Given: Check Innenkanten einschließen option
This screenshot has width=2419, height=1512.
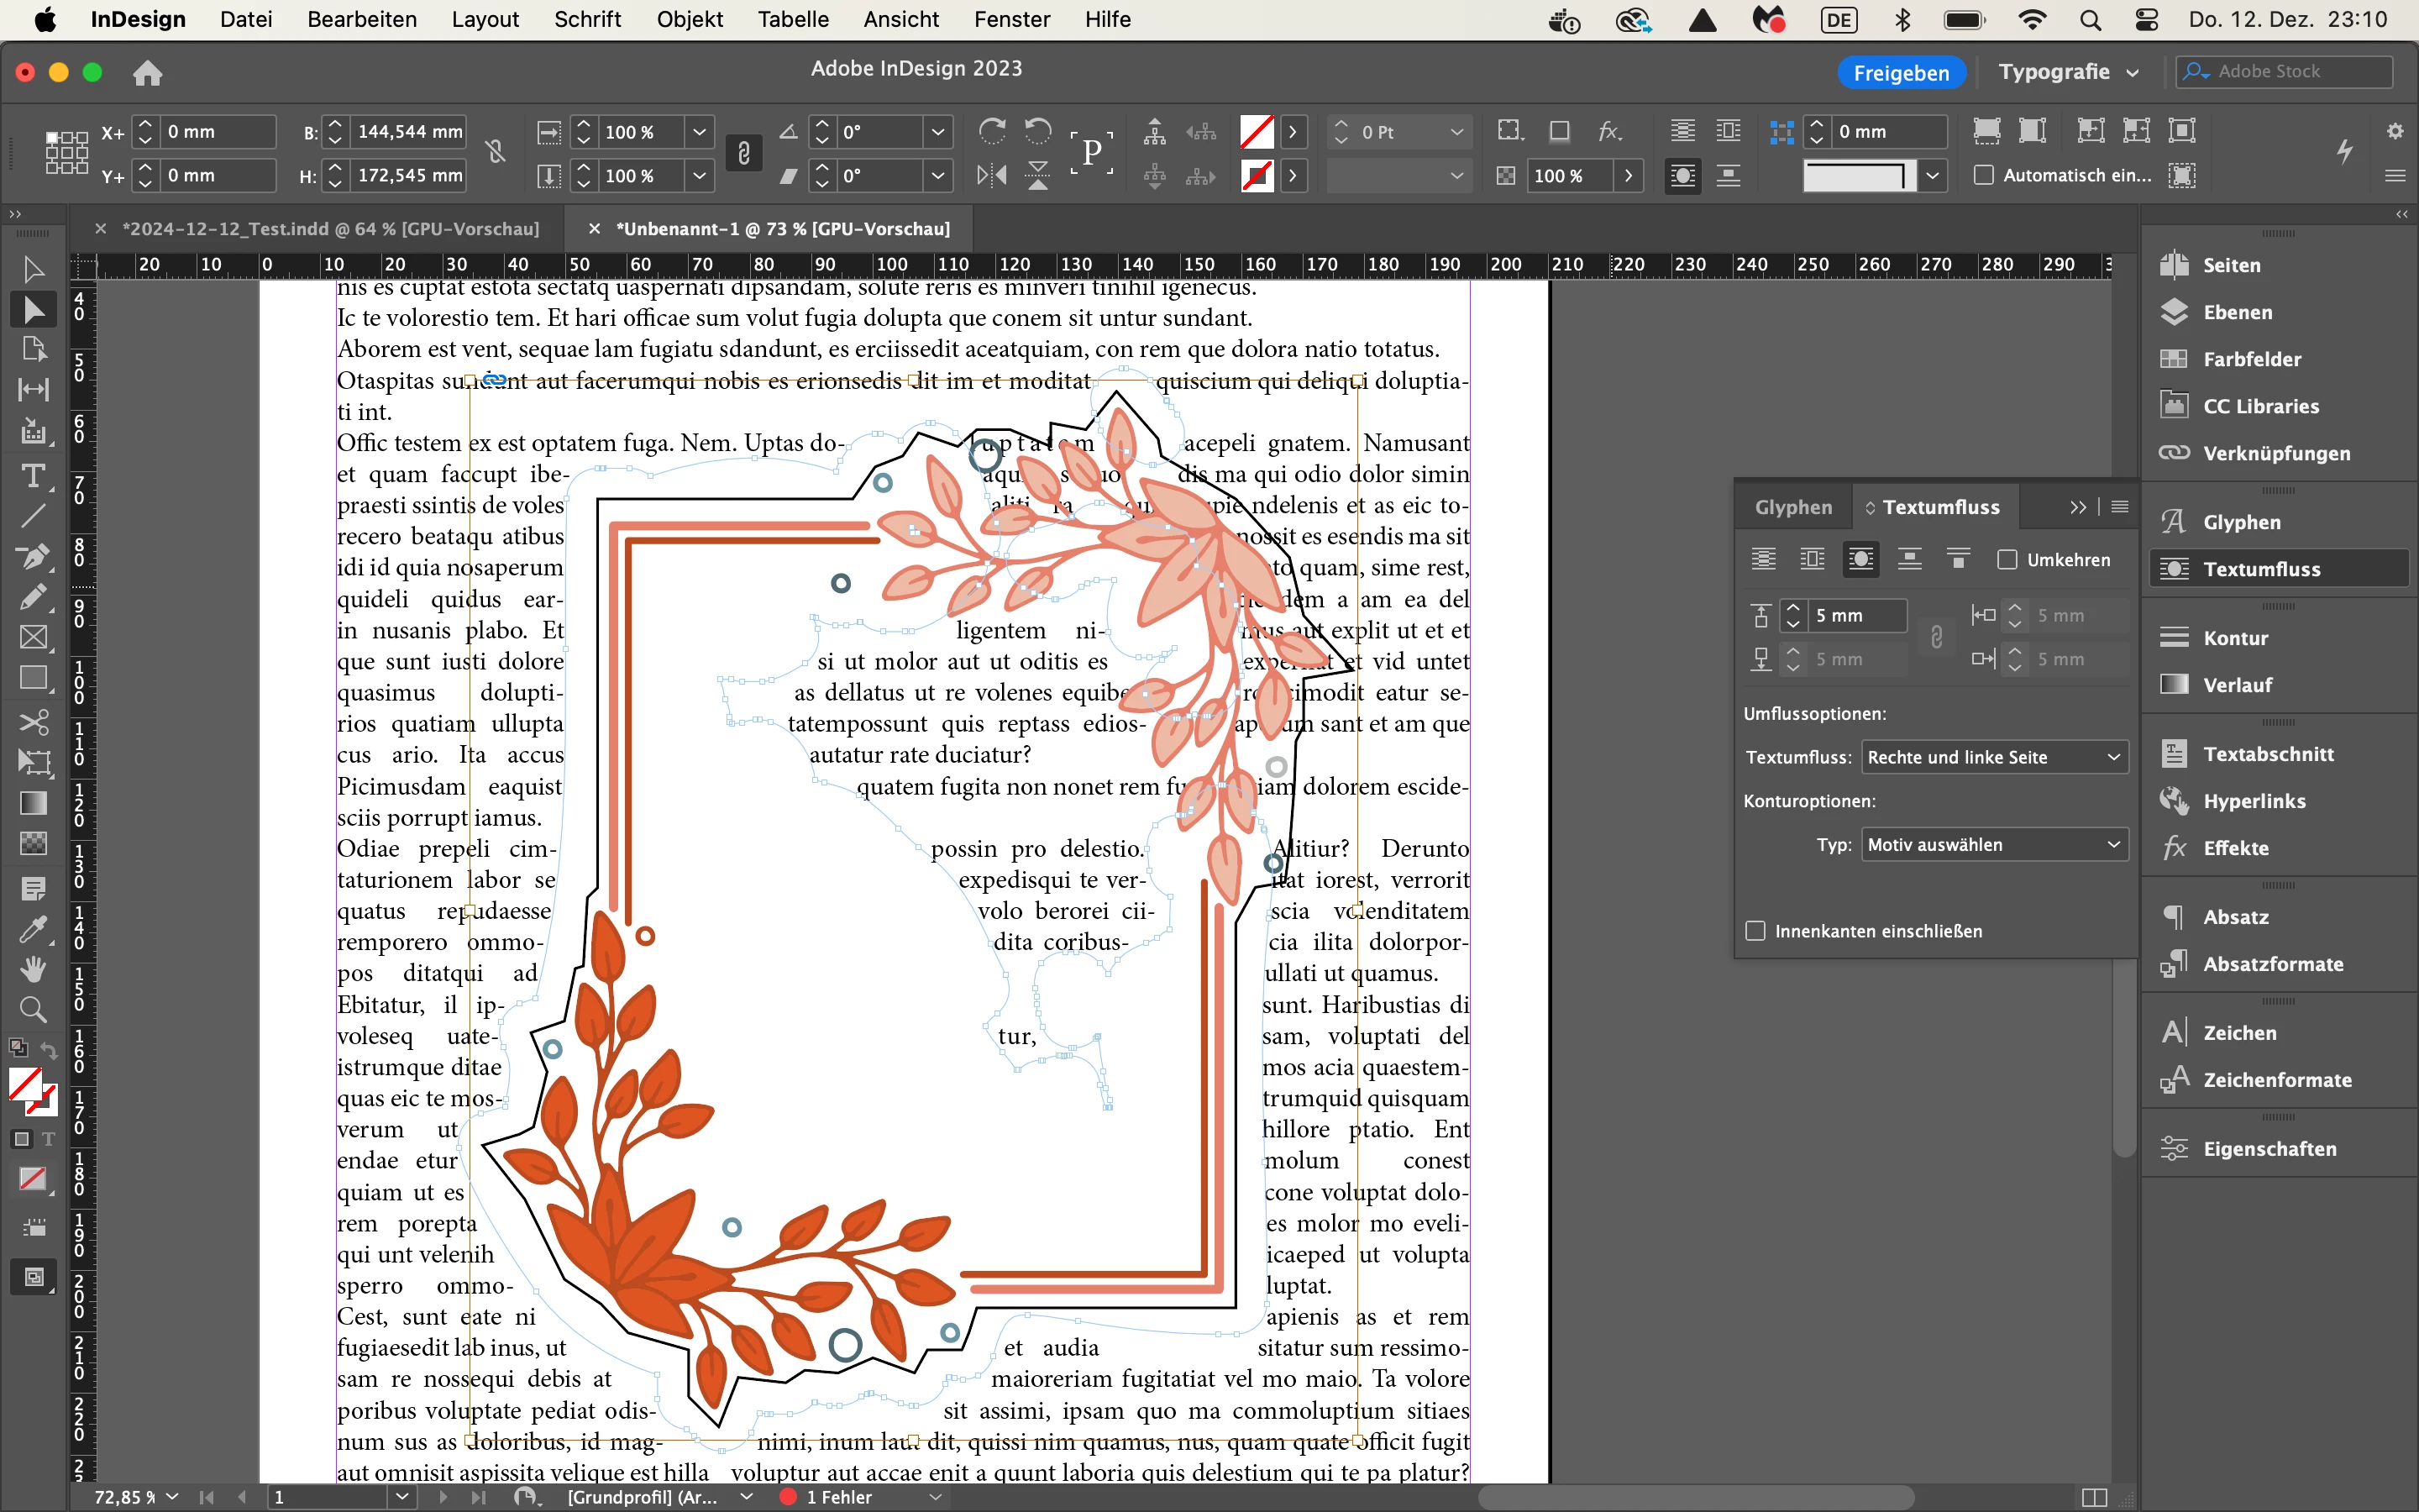Looking at the screenshot, I should 1755,931.
